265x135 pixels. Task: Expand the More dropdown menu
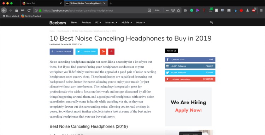point(140,22)
